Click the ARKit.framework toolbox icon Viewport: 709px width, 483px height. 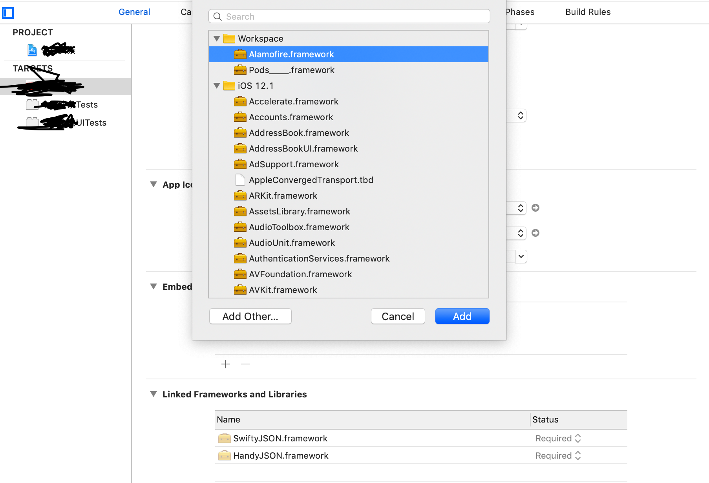[240, 196]
